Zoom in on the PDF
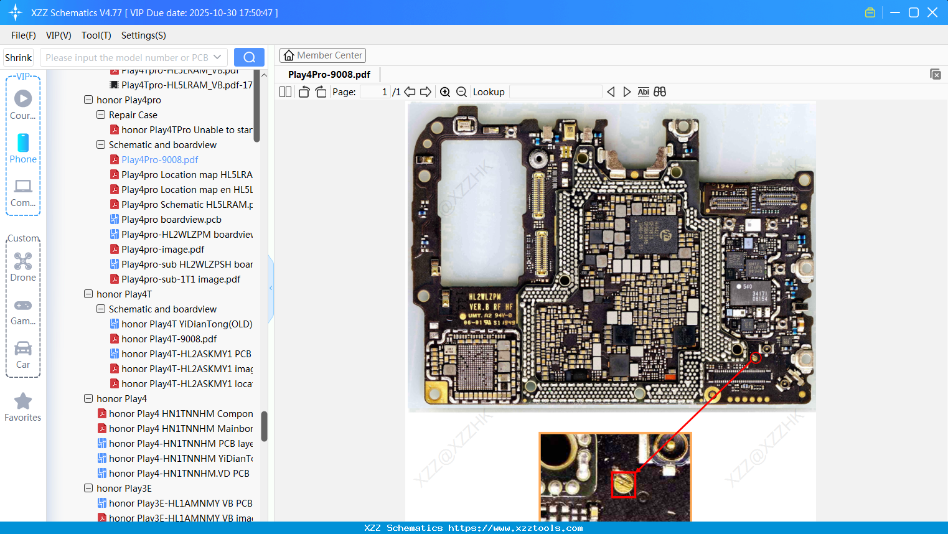Screen dimensions: 948x534 pyautogui.click(x=445, y=92)
